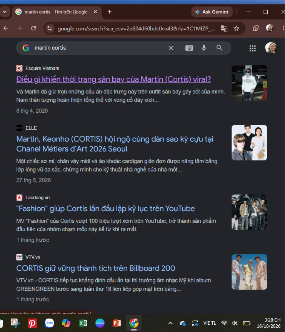Open Google account avatar menu

tap(271, 48)
